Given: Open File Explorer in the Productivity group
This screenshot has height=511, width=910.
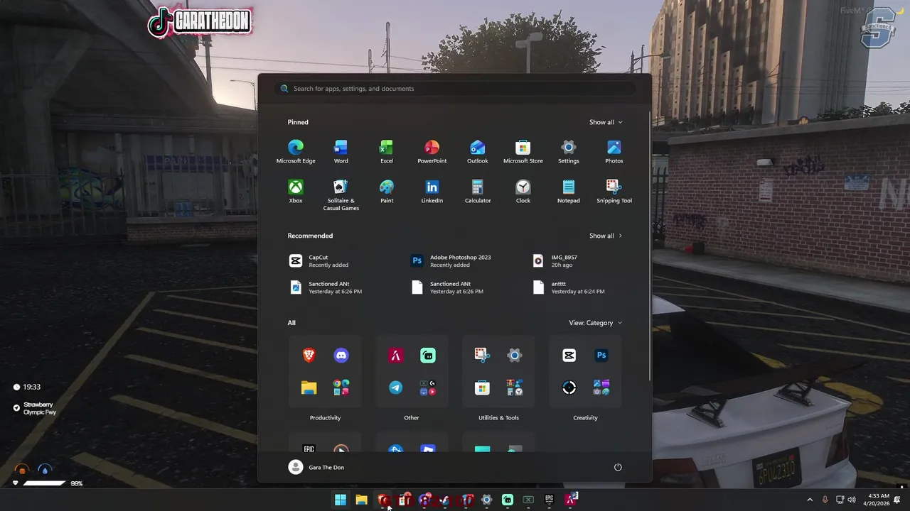Looking at the screenshot, I should pos(309,388).
